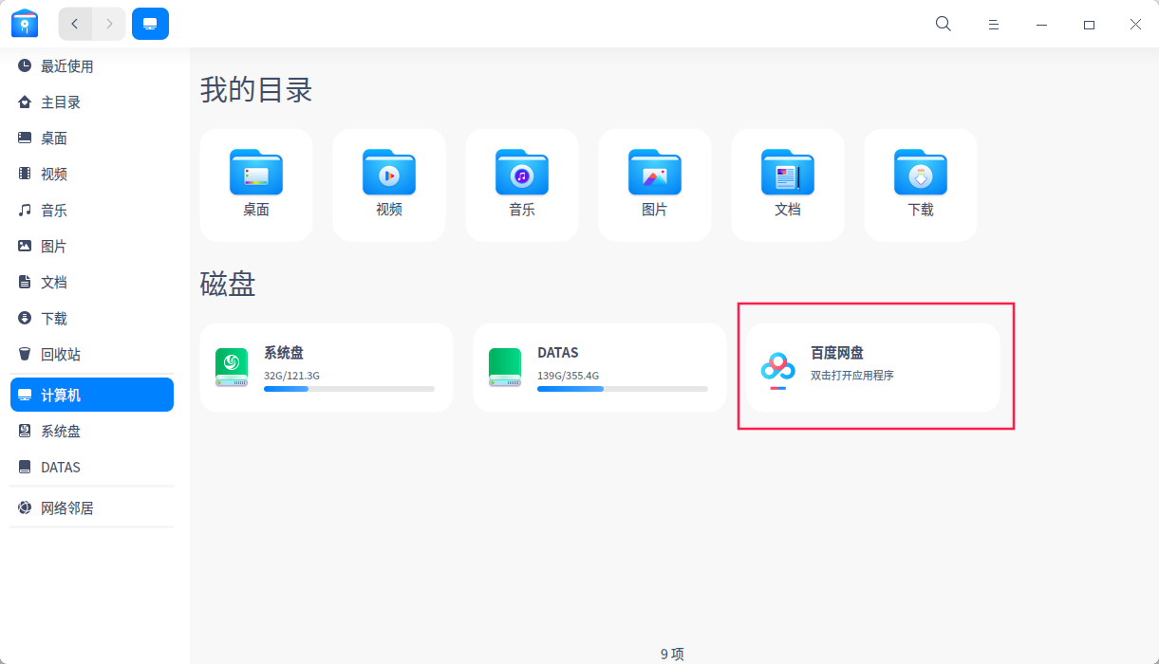Select 计算机 in the sidebar

[92, 395]
